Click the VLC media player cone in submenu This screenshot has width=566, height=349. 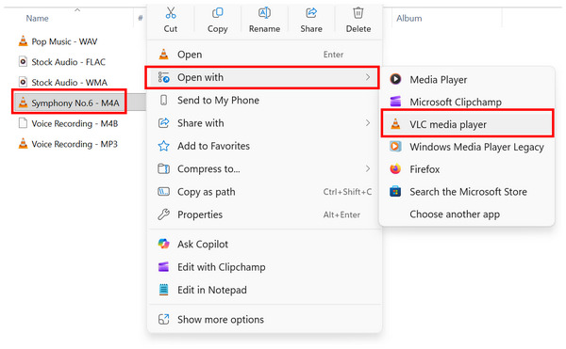pos(395,124)
